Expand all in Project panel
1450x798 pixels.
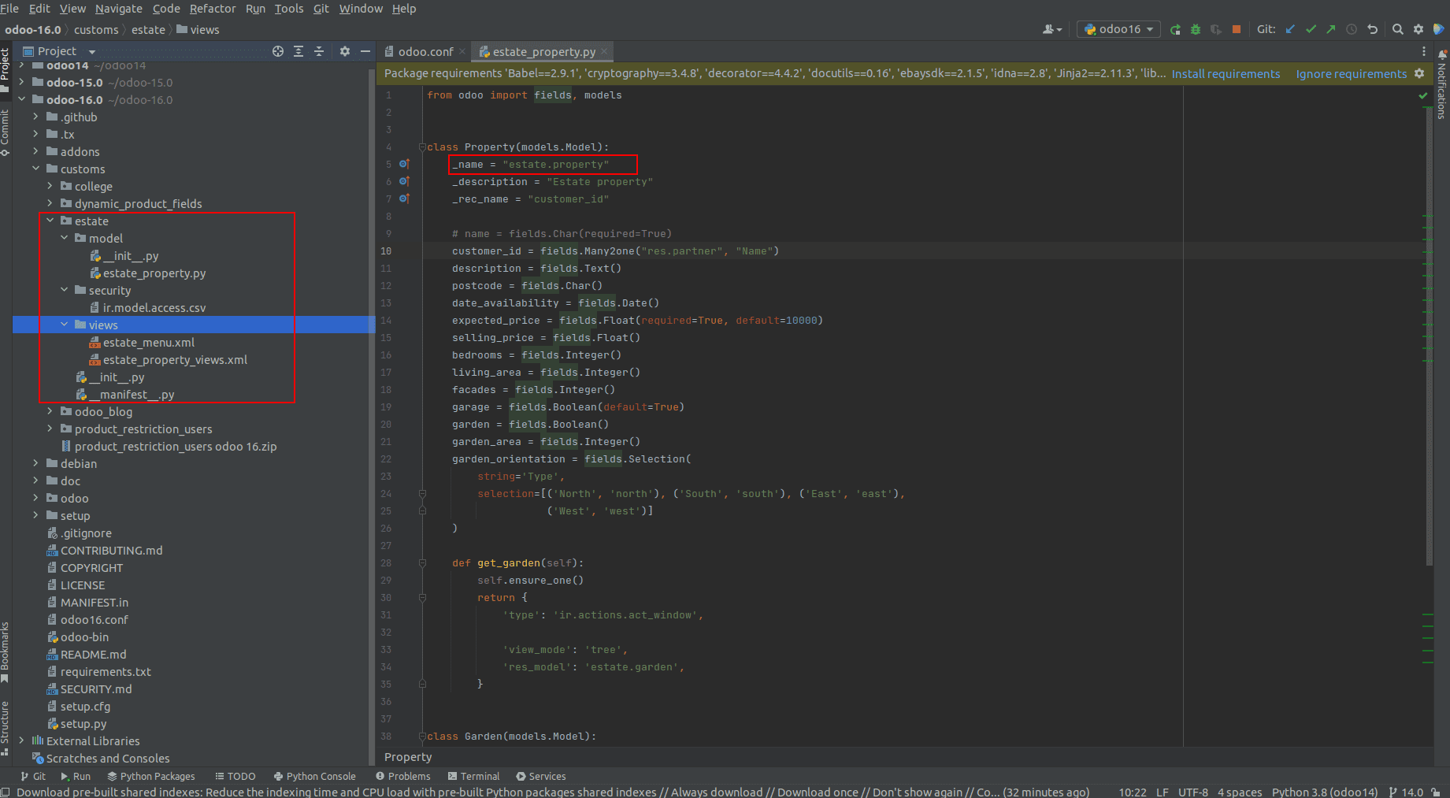299,51
